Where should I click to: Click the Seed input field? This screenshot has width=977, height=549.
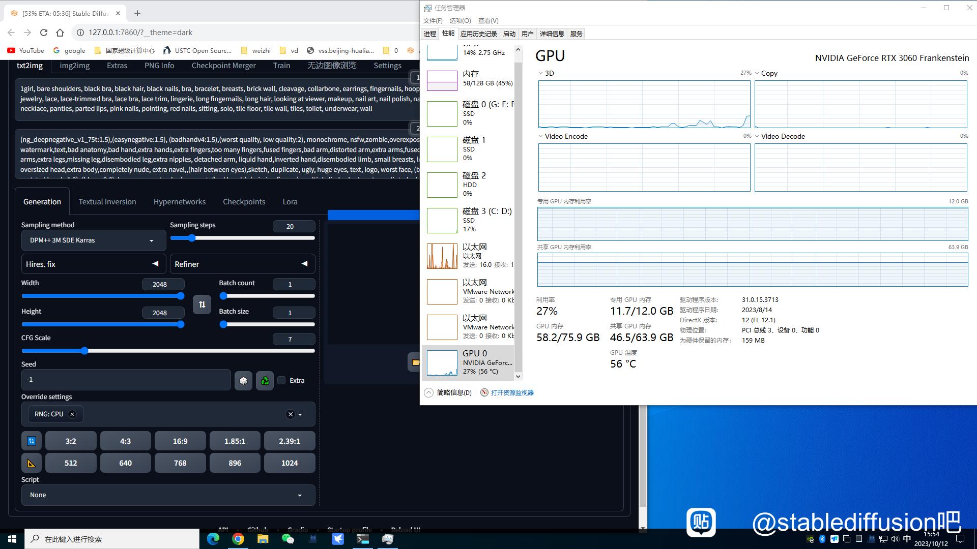point(126,380)
